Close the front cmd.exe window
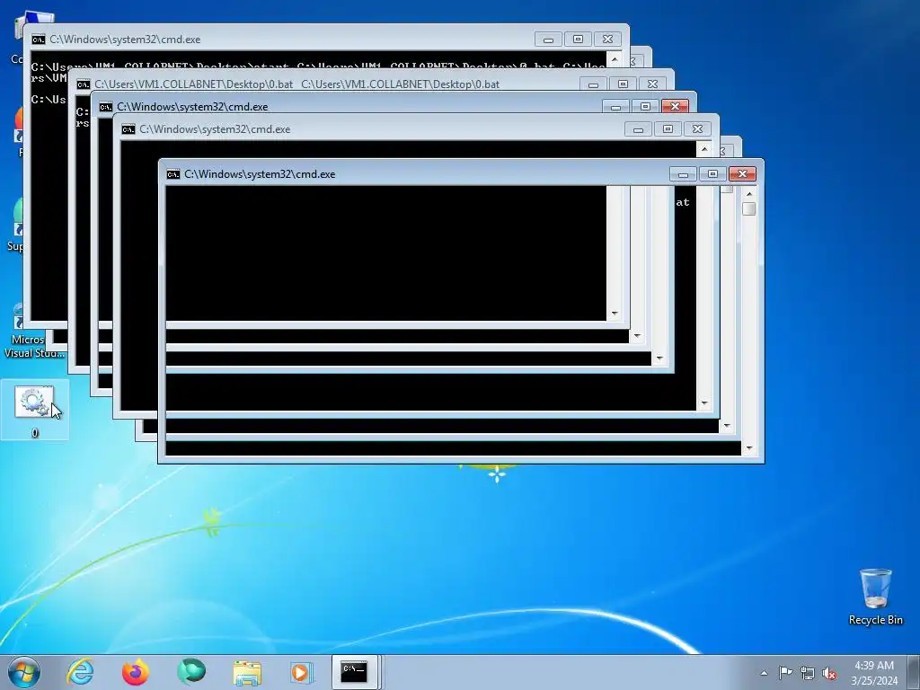Viewport: 920px width, 690px height. (742, 174)
